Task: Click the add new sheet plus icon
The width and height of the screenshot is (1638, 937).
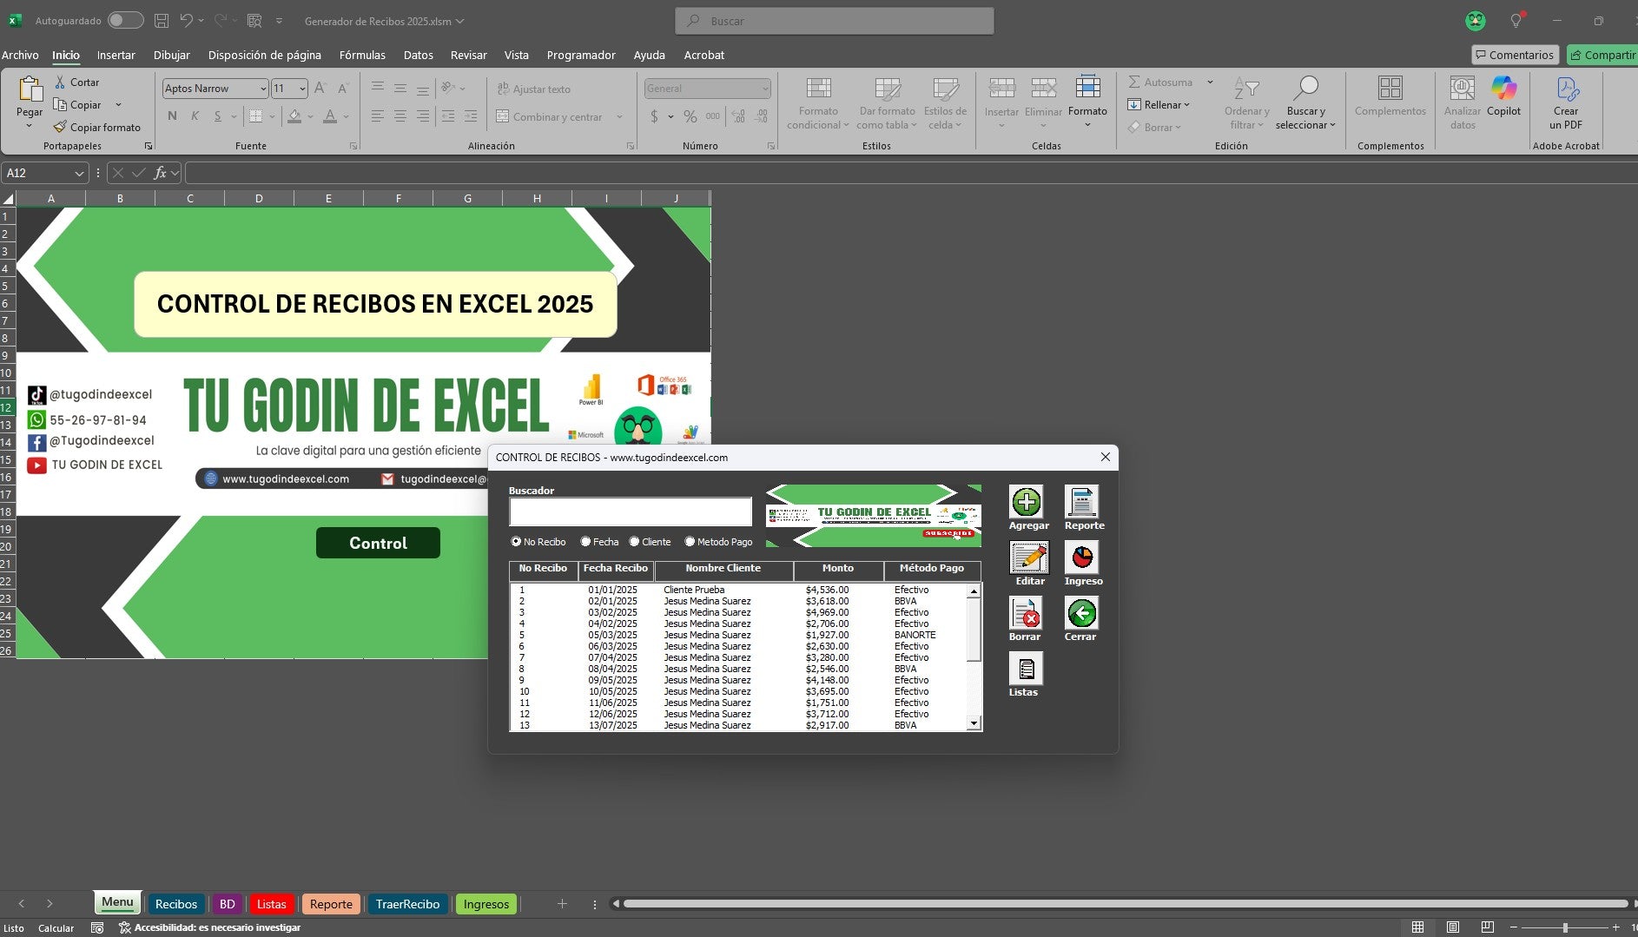Action: pyautogui.click(x=562, y=904)
